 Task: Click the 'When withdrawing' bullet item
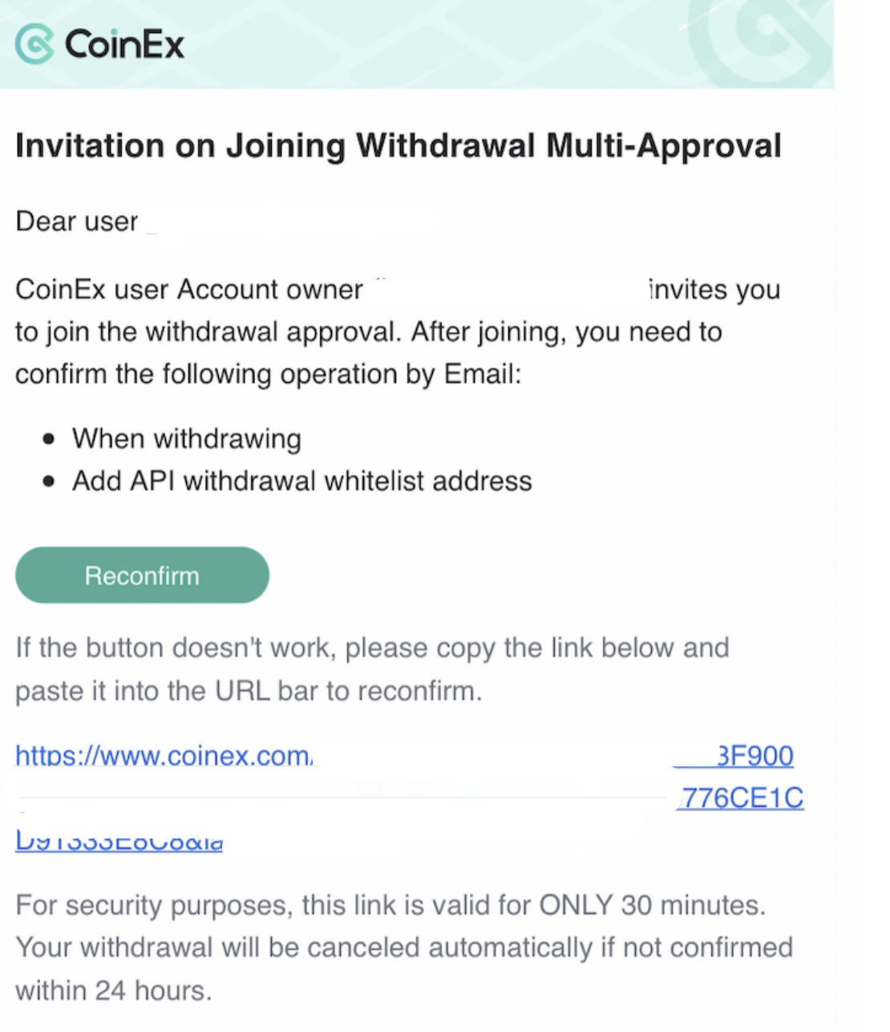click(187, 439)
